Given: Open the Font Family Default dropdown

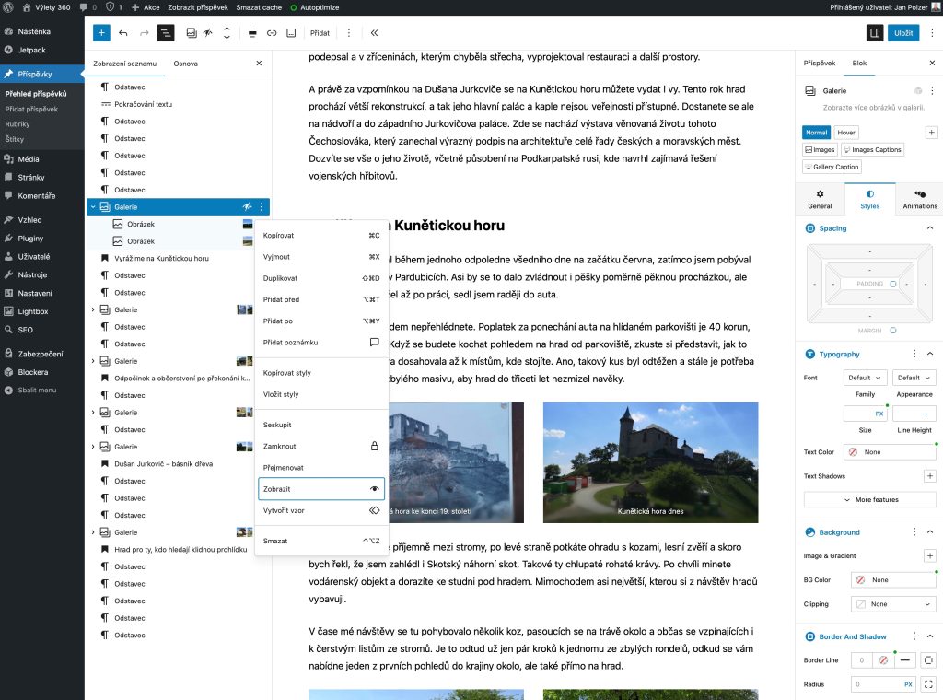Looking at the screenshot, I should [863, 377].
